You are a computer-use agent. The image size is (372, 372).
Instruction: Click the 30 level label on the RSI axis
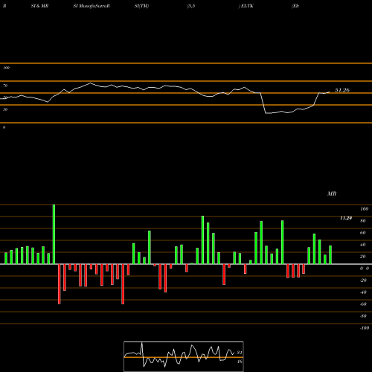click(x=5, y=109)
